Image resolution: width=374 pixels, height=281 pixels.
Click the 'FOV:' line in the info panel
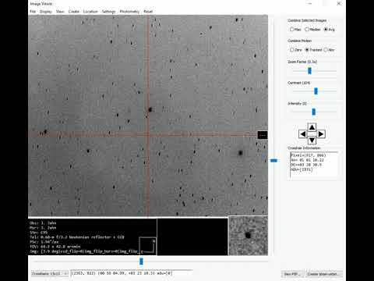coord(55,247)
